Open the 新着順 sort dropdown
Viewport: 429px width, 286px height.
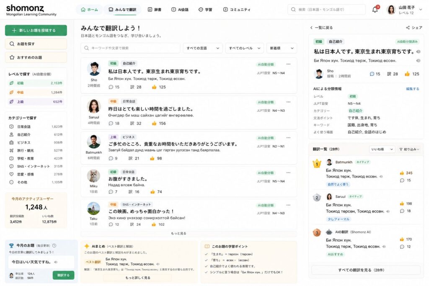tap(282, 48)
